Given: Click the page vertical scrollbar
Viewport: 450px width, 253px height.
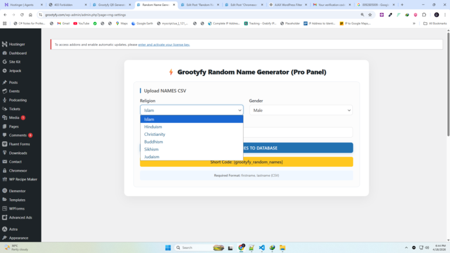Looking at the screenshot, I should [448, 84].
